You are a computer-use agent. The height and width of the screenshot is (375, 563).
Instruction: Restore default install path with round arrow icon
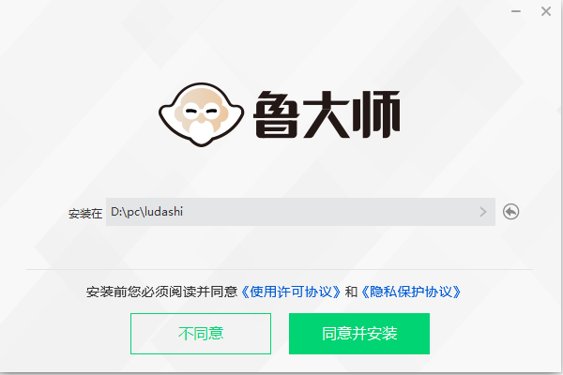[x=510, y=212]
